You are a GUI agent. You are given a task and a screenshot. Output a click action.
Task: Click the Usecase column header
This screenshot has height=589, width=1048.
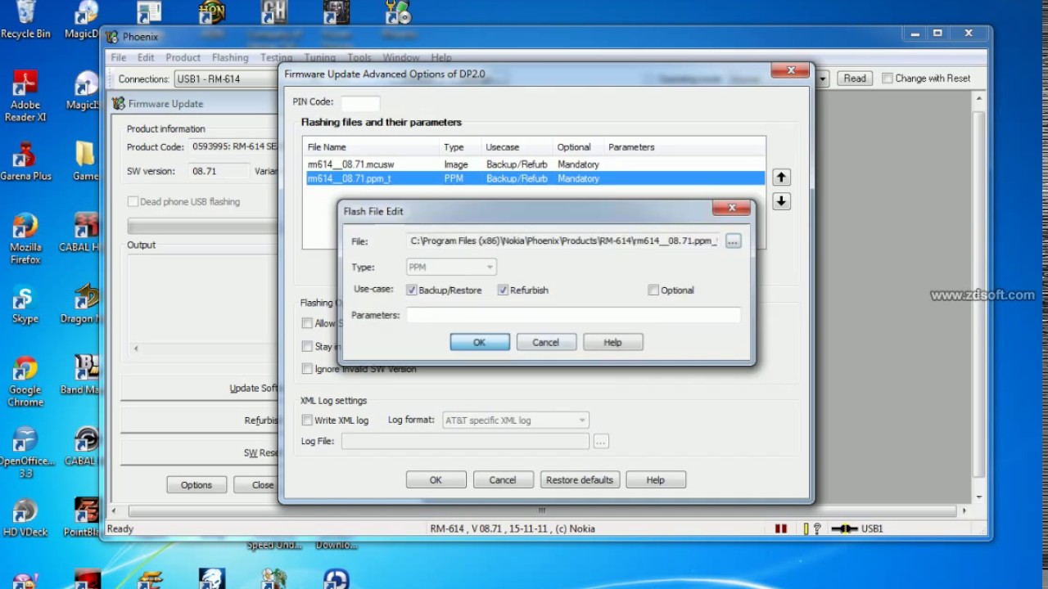point(517,147)
